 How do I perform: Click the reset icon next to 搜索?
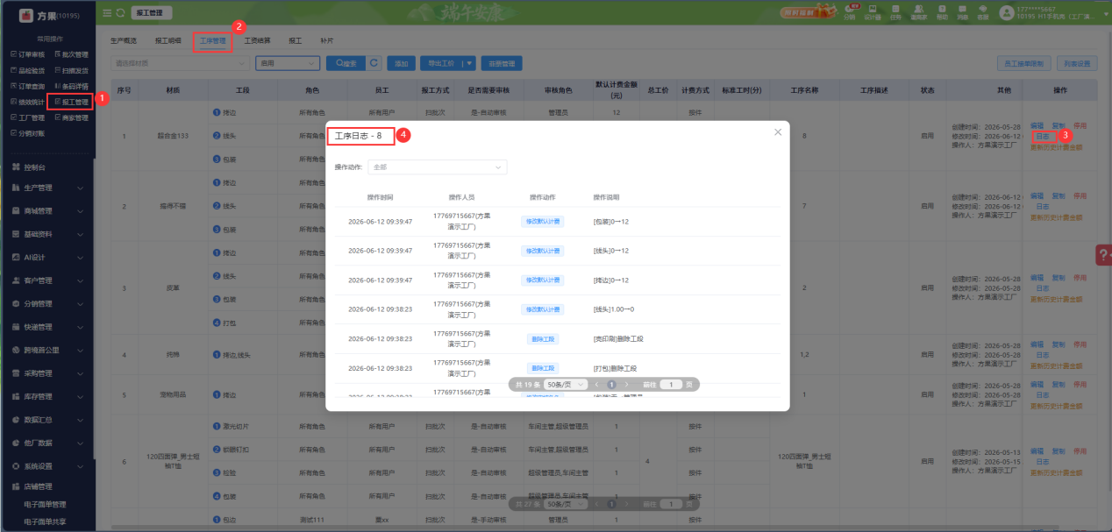[375, 63]
